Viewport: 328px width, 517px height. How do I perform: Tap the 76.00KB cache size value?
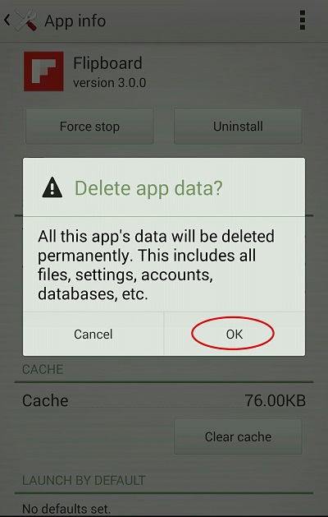[x=275, y=400]
